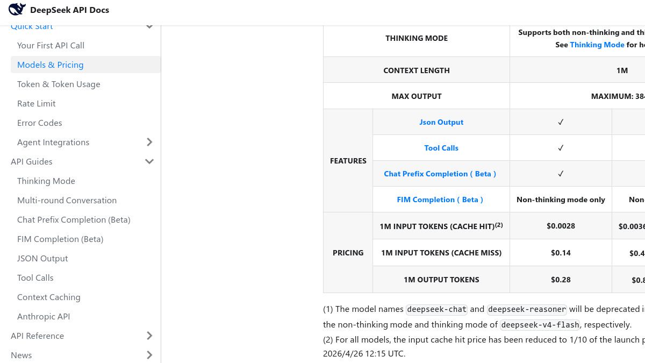Open JSON Output sidebar guide

(42, 258)
